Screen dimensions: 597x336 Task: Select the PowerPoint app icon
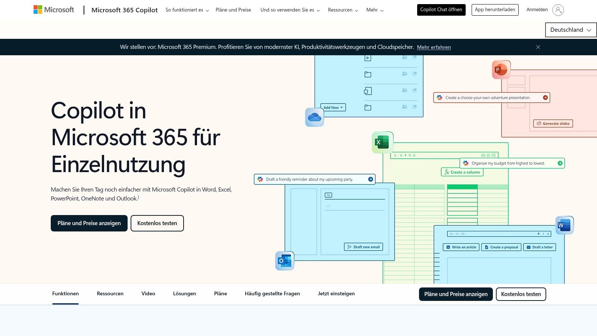(501, 69)
